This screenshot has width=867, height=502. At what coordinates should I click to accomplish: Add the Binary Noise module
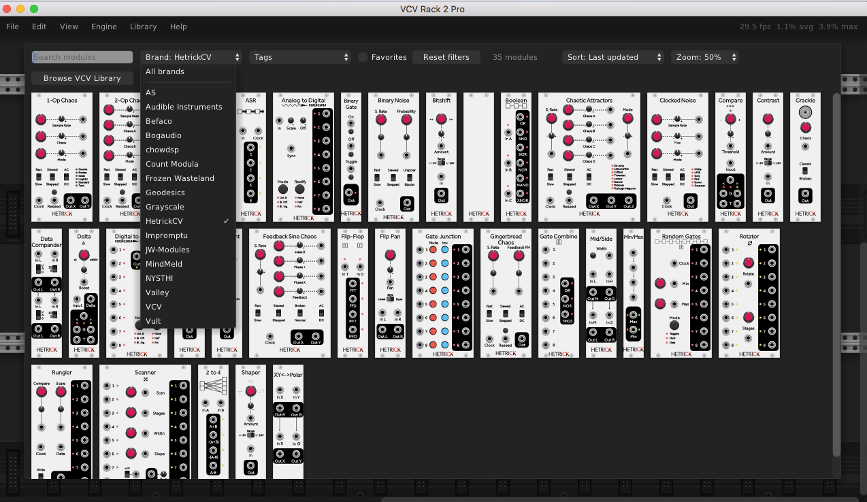393,157
